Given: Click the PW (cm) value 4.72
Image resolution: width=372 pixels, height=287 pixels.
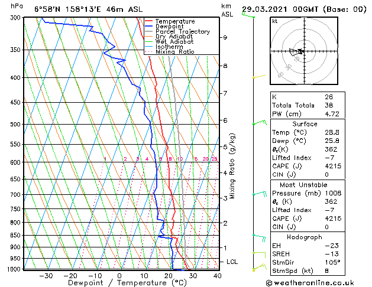Looking at the screenshot, I should 332,114.
